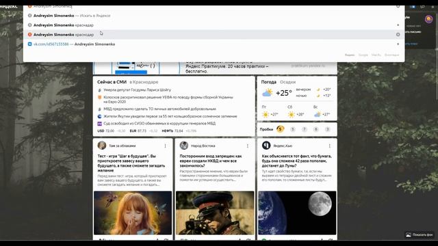Viewport: 438px width, 246px height.
Task: Click the search icon beside 'Искать в Яндексе' suggestion
Action: coord(29,16)
